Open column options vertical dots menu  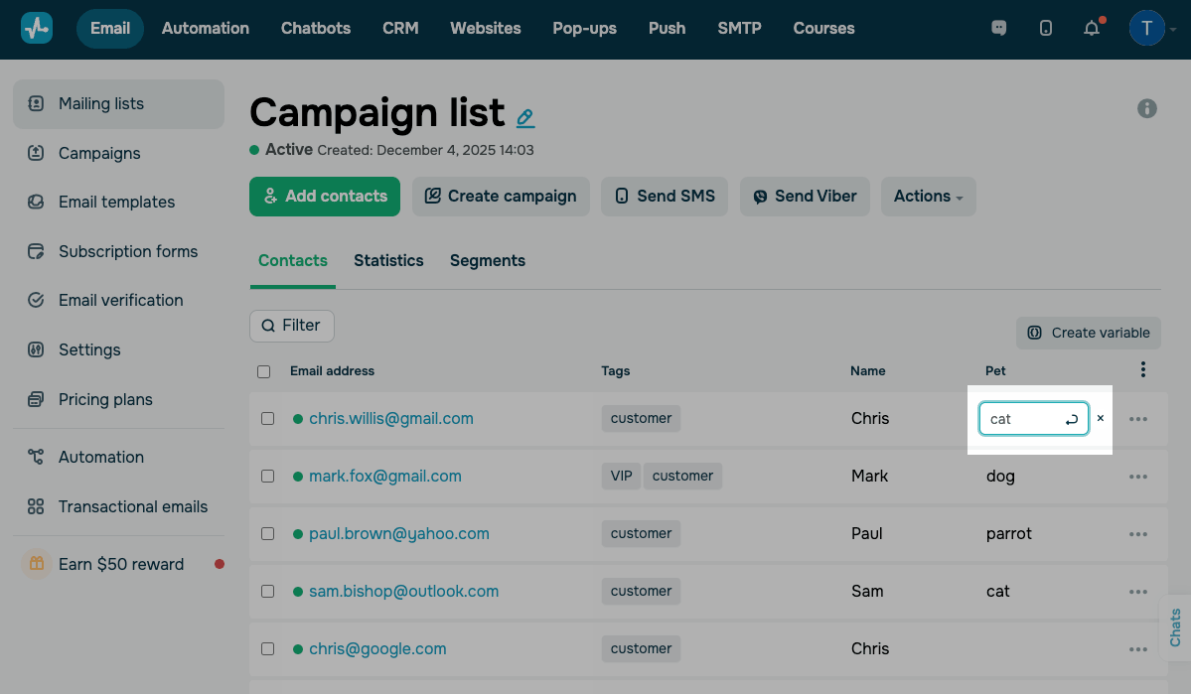coord(1143,369)
